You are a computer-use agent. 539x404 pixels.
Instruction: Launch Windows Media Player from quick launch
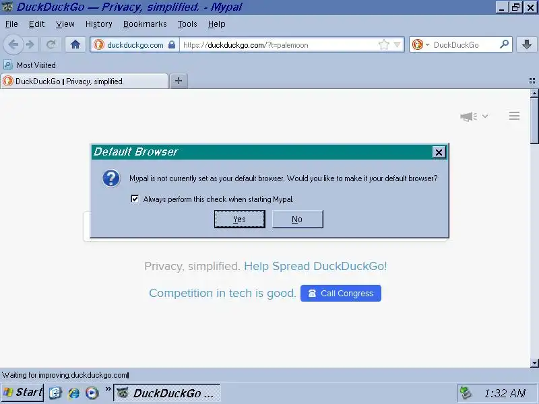pos(92,393)
